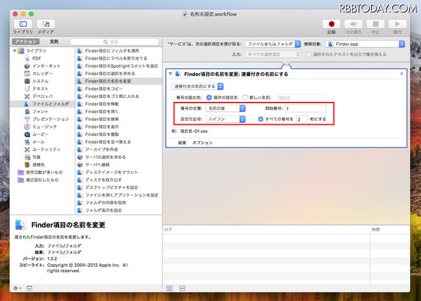Image resolution: width=421 pixels, height=301 pixels.
Task: Click the action search field
Action: pyautogui.click(x=114, y=42)
